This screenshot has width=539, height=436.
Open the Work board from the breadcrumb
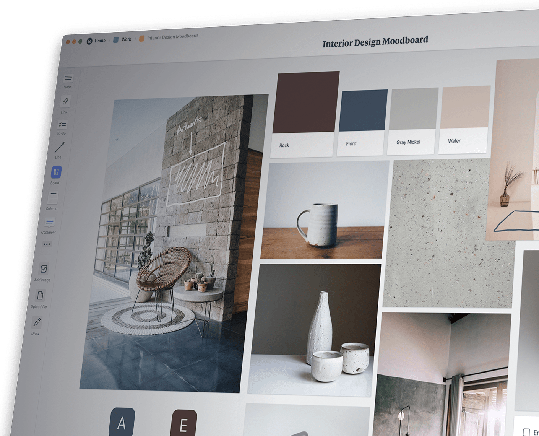[126, 39]
